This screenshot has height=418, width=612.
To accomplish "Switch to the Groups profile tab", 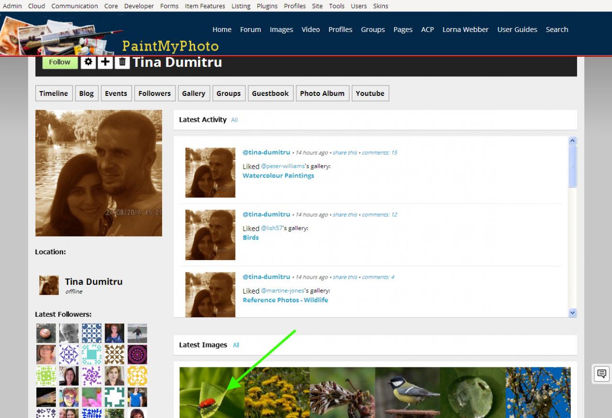I will [x=229, y=94].
